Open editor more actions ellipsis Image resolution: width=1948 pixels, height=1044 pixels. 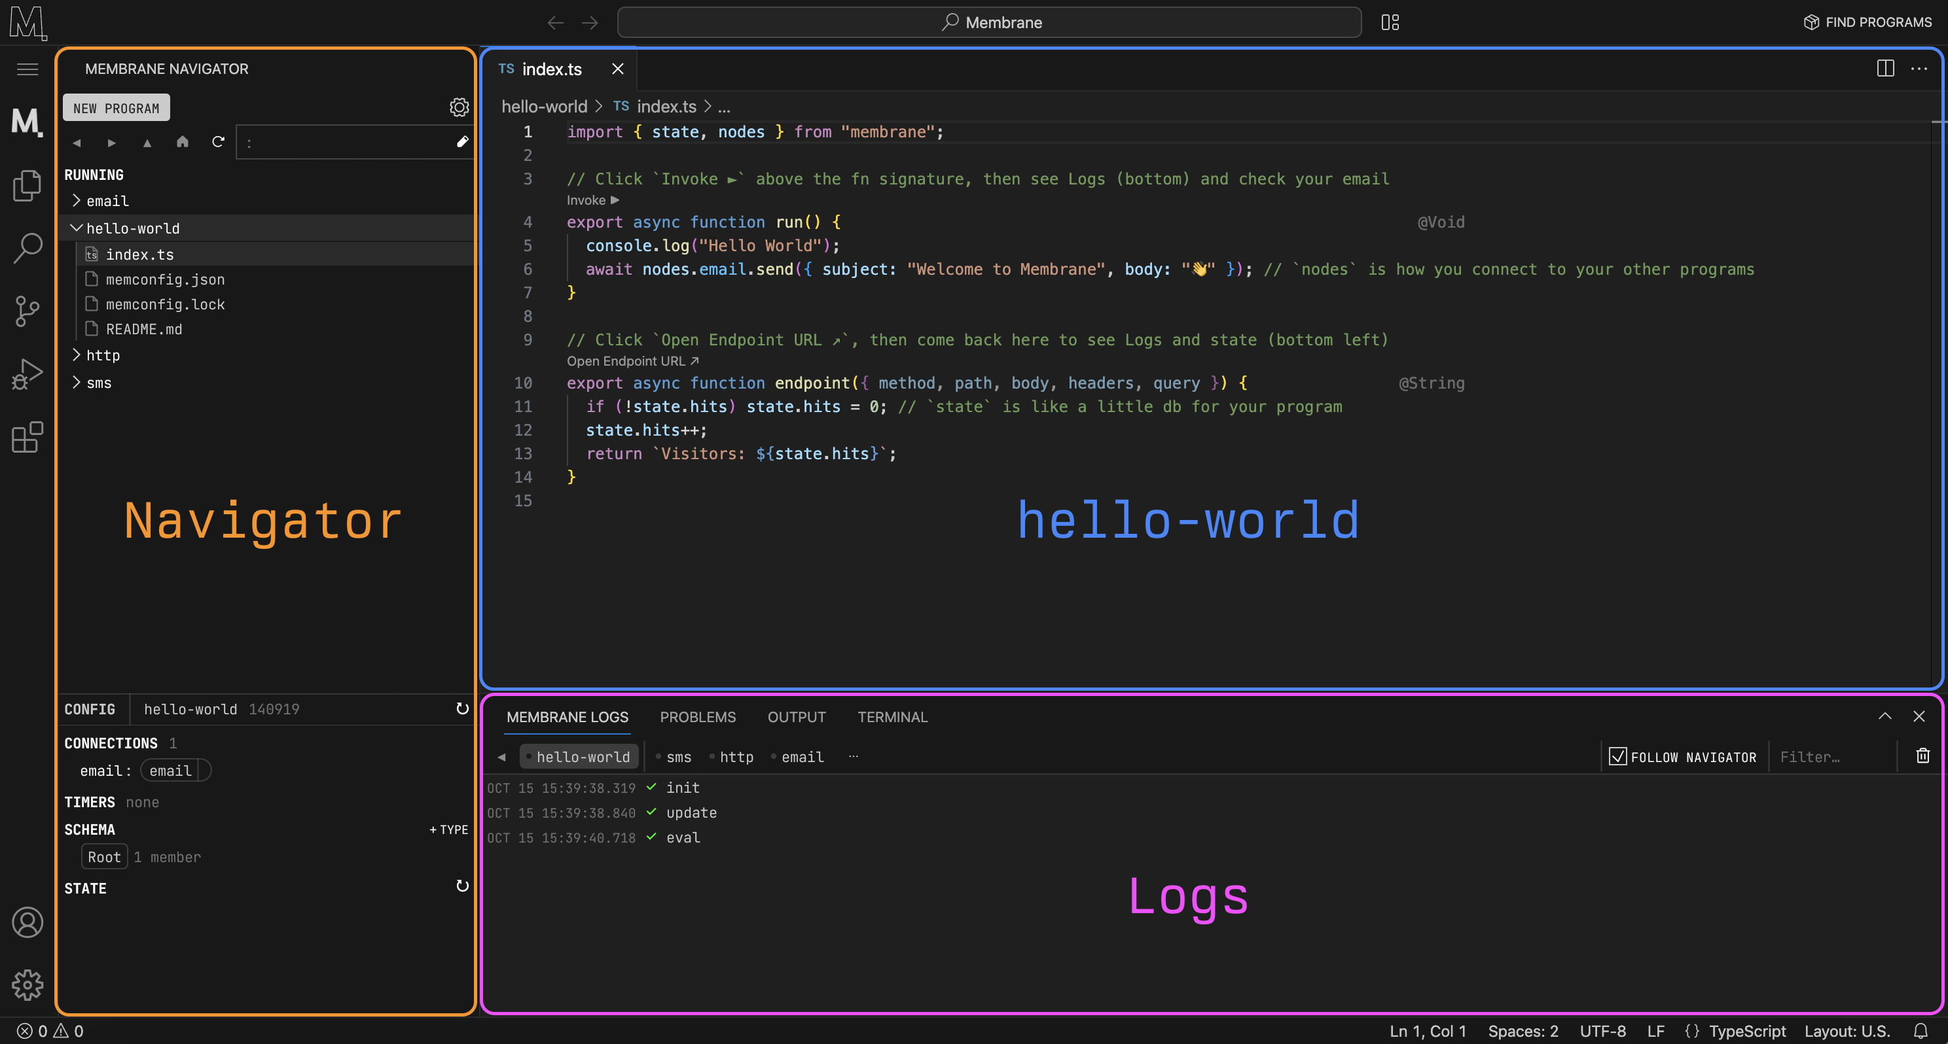(1919, 69)
